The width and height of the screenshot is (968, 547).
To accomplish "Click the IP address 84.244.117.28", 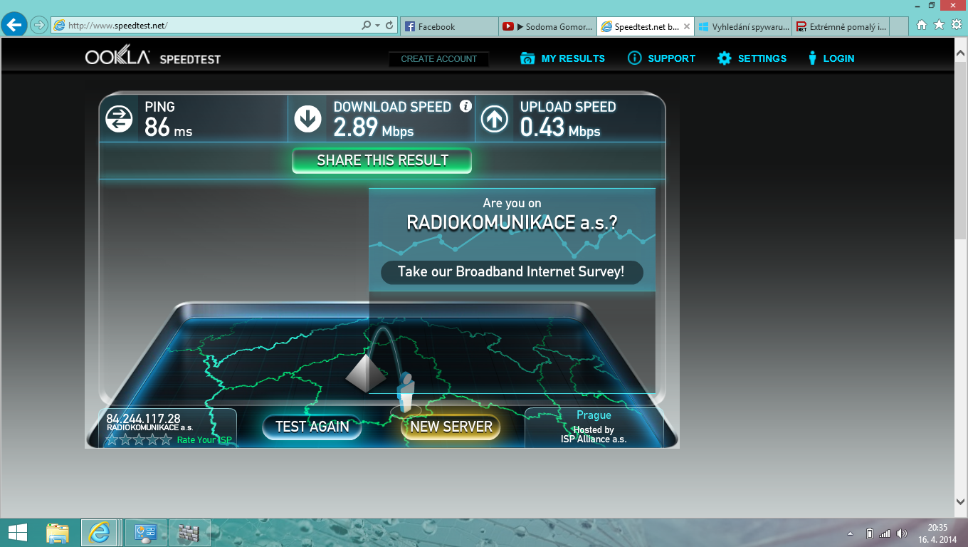I will (143, 418).
